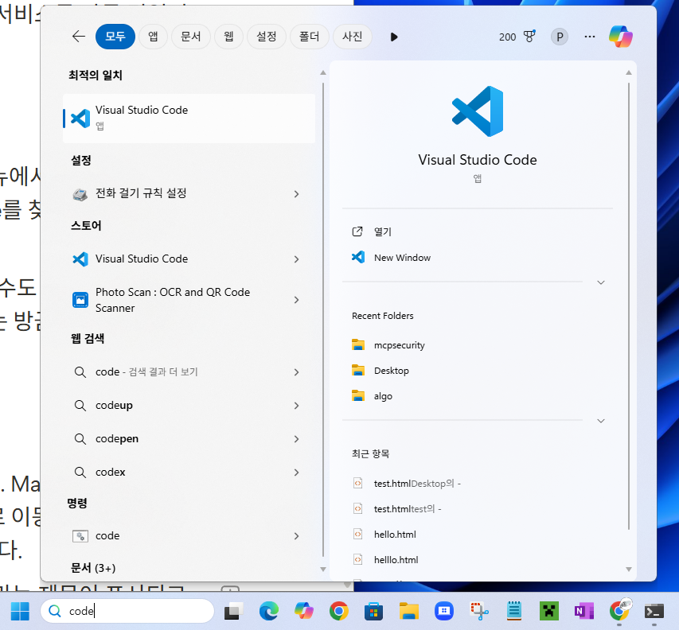Click the profile avatar labeled P
Viewport: 679px width, 630px height.
tap(560, 37)
